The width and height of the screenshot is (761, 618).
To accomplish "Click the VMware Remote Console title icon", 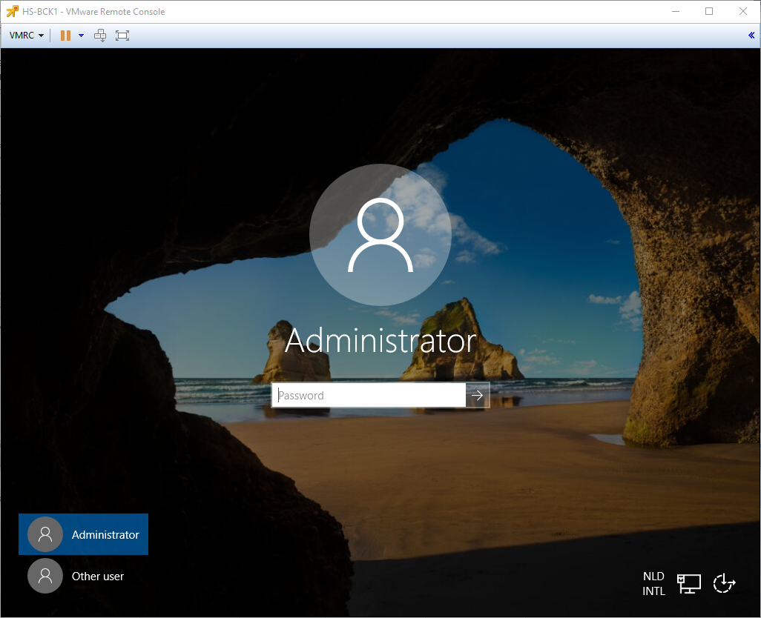I will point(12,11).
